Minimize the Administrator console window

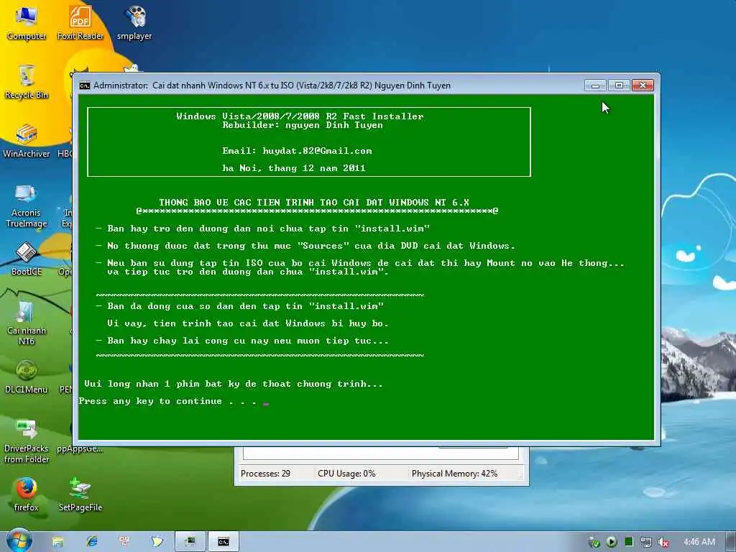[x=595, y=85]
